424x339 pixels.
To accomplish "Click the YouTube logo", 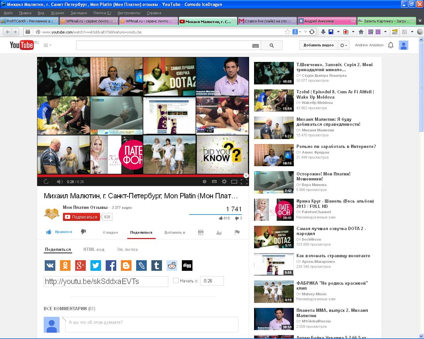I will pyautogui.click(x=22, y=45).
